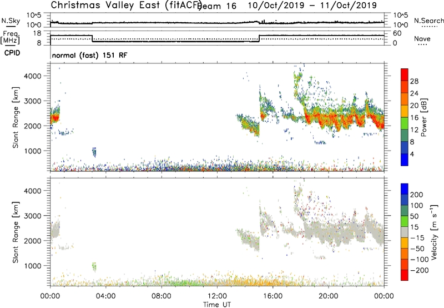Click the 'Freq. [MHz]' axis label
This screenshot has height=308, width=444.
(10, 37)
